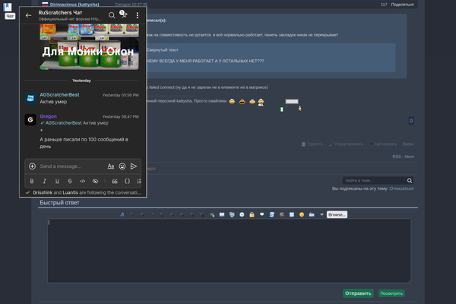Click the Посмотреть preview button
The width and height of the screenshot is (456, 304).
391,293
